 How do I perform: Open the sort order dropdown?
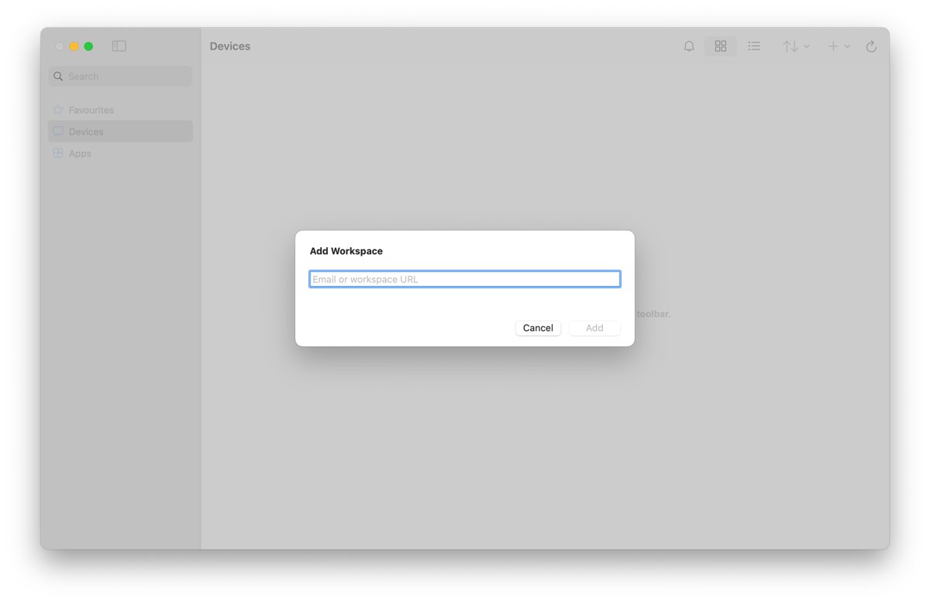[796, 47]
